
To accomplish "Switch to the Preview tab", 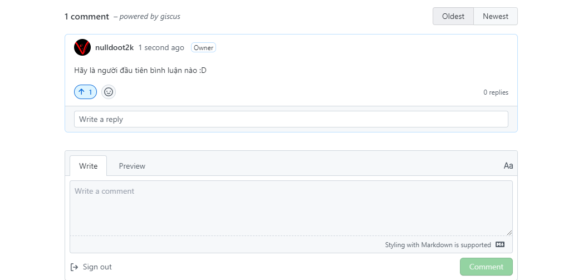I will [132, 166].
